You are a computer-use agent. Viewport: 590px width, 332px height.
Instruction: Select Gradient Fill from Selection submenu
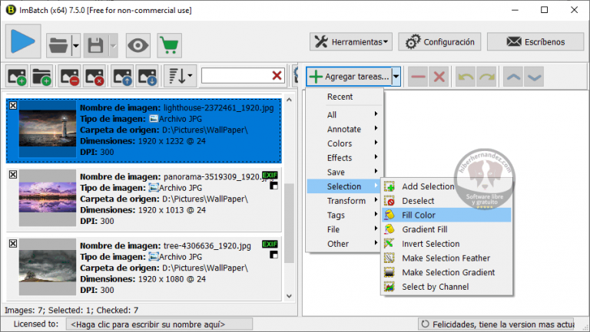[424, 229]
